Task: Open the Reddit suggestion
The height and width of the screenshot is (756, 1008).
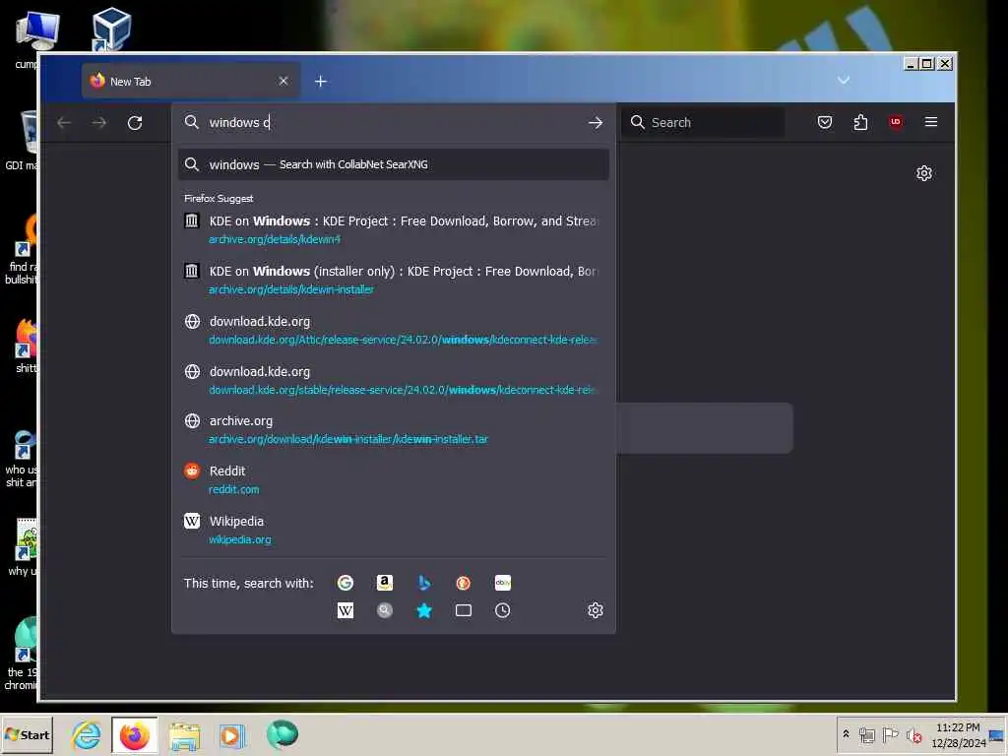Action: pos(394,479)
